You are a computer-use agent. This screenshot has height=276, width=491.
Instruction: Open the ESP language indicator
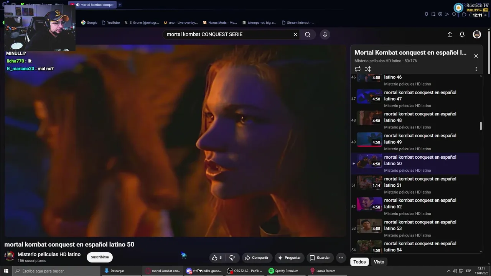click(468, 271)
